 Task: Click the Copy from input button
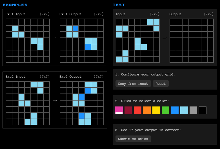point(133,84)
